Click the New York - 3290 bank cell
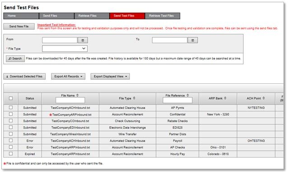288x172 pixels. coord(218,114)
